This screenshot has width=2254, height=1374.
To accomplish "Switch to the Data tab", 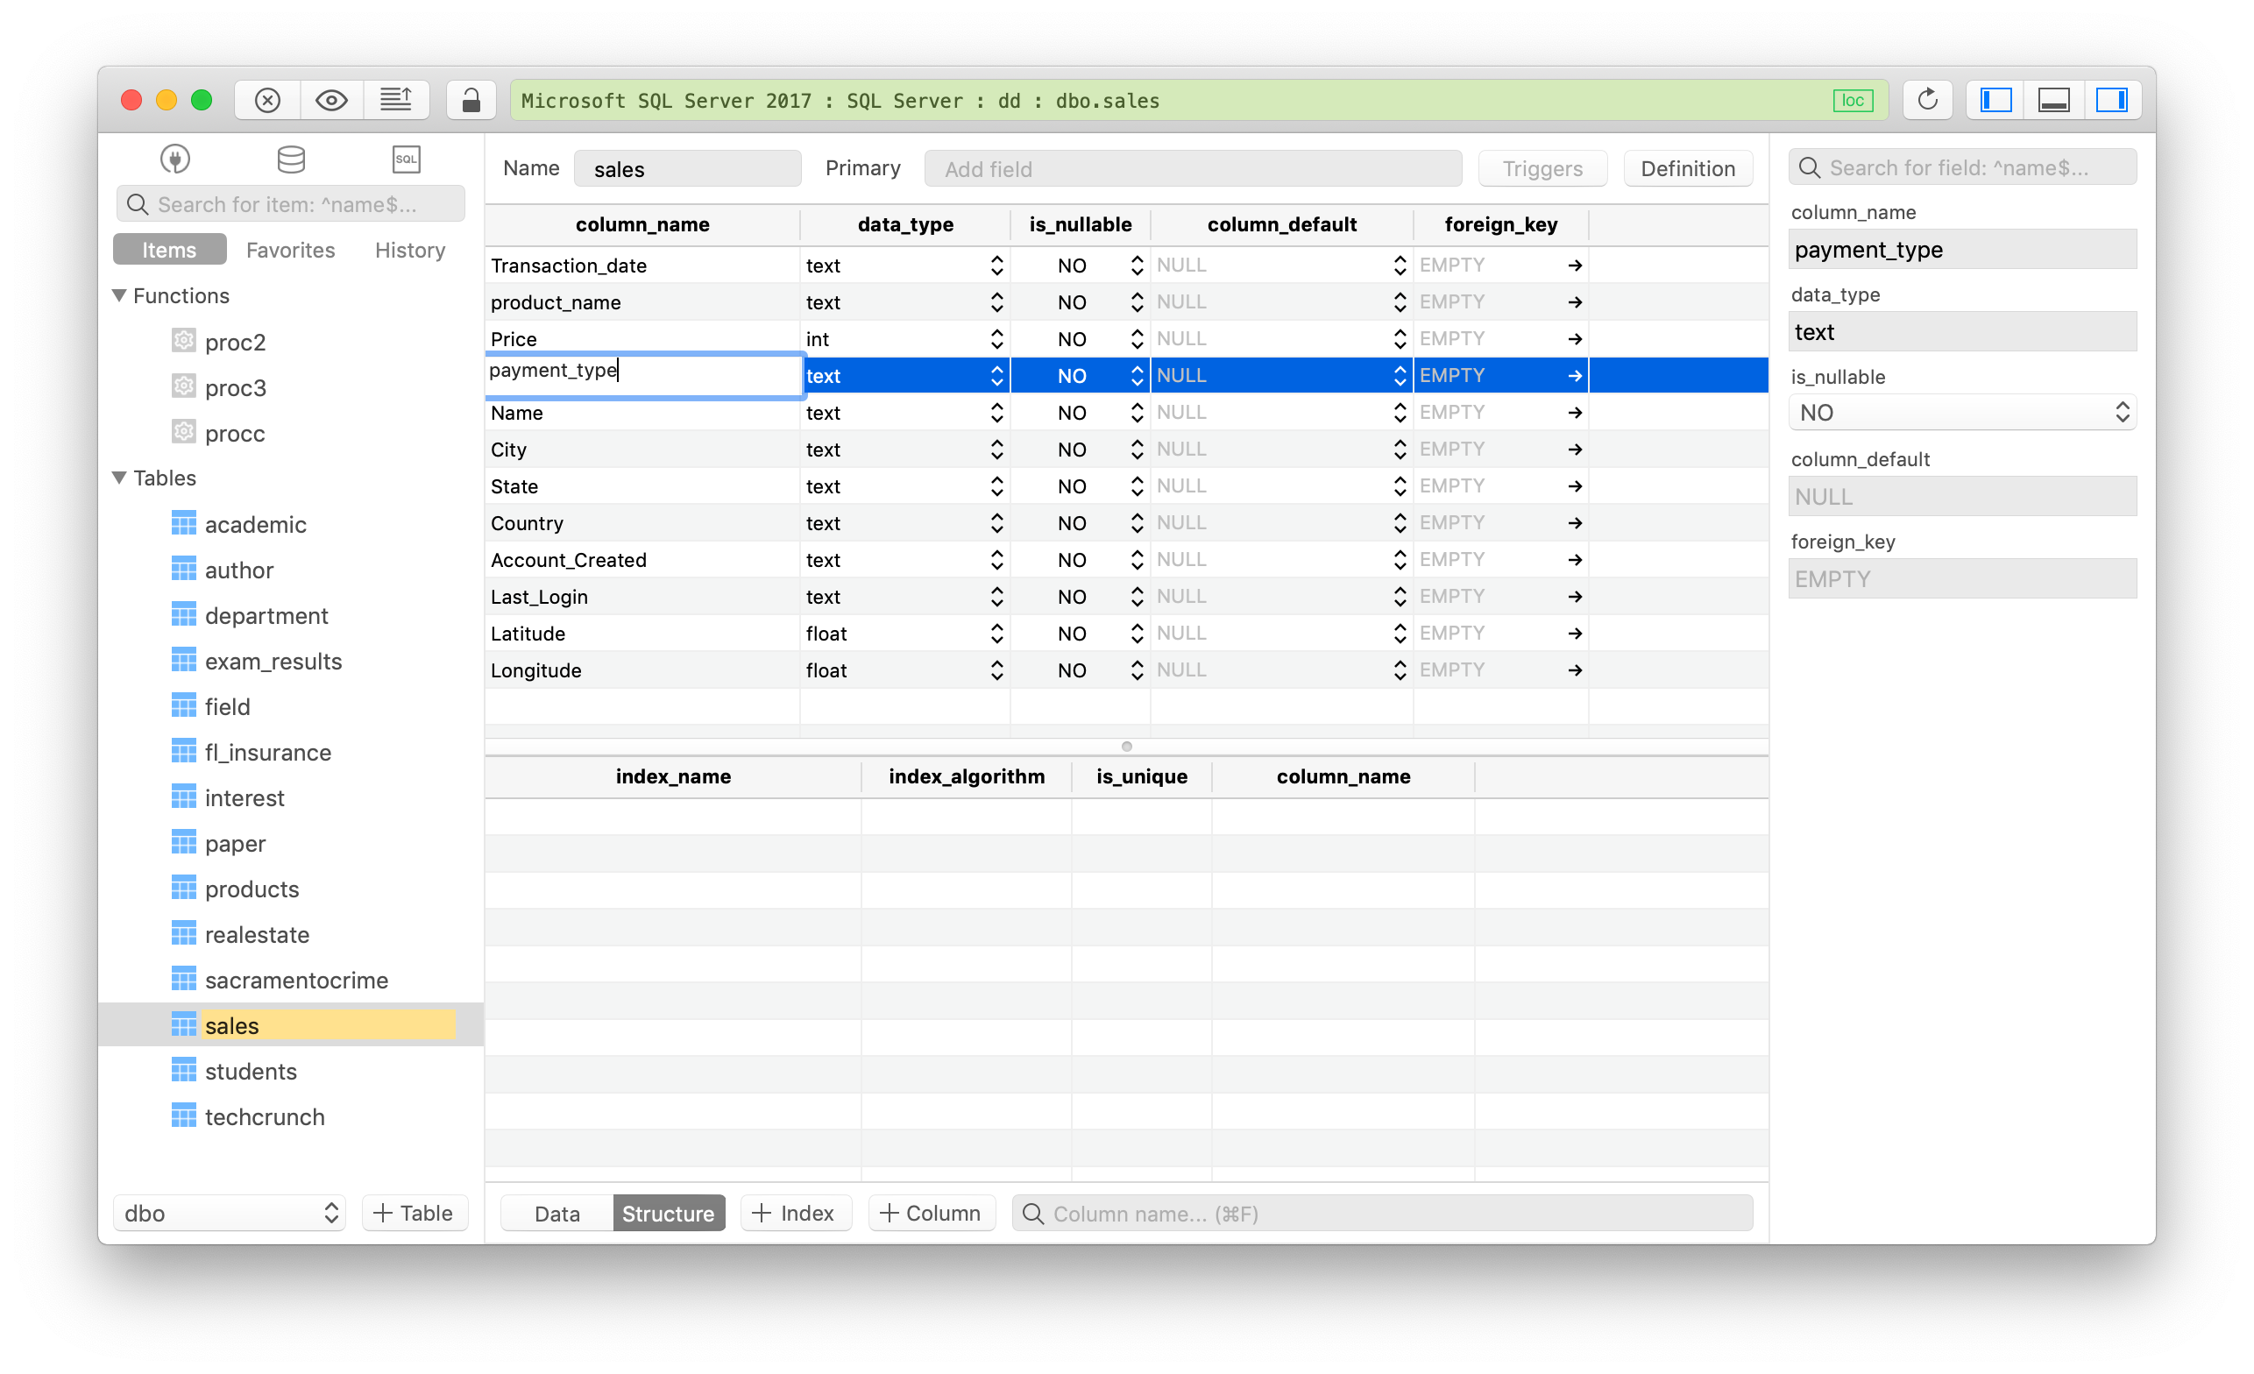I will (554, 1213).
